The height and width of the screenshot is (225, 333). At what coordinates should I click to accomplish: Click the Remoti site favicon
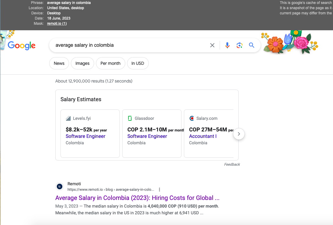60,186
